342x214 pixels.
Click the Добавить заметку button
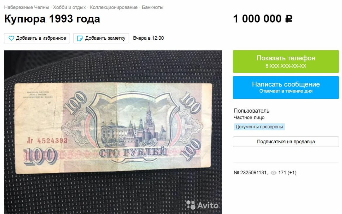point(101,38)
